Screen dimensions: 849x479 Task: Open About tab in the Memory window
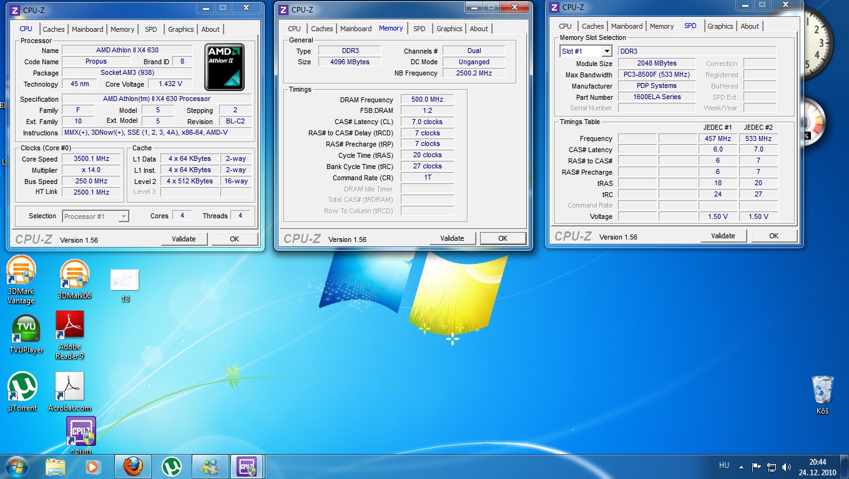coord(479,29)
